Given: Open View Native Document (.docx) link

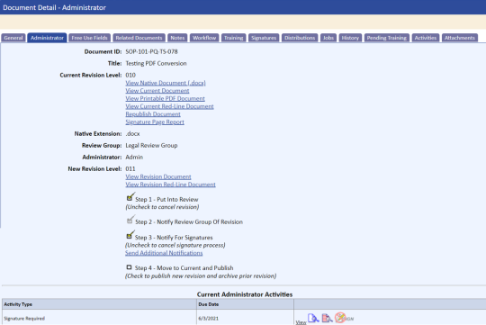Looking at the screenshot, I should click(x=166, y=83).
